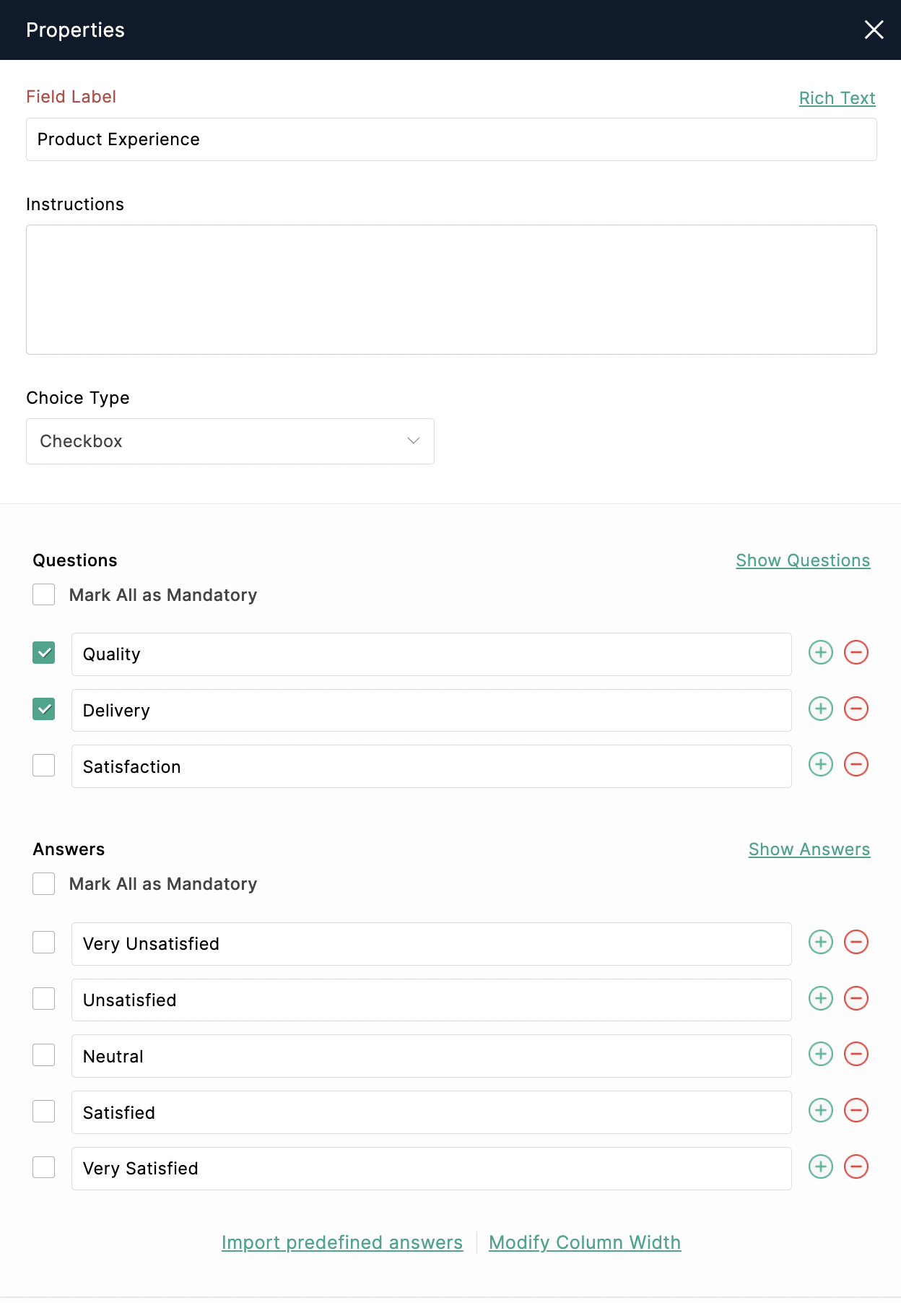Delete the Very Unsatisfied answer row
Image resolution: width=901 pixels, height=1303 pixels.
[x=856, y=943]
